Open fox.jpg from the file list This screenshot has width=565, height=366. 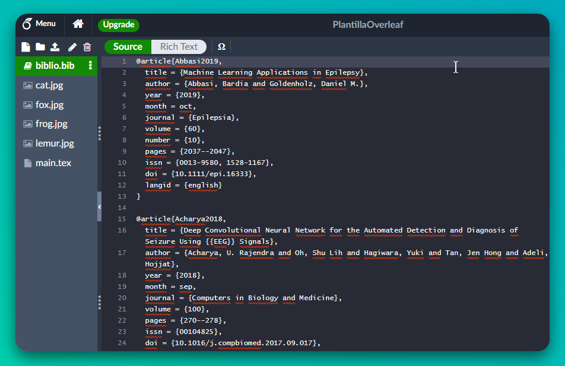tap(49, 105)
